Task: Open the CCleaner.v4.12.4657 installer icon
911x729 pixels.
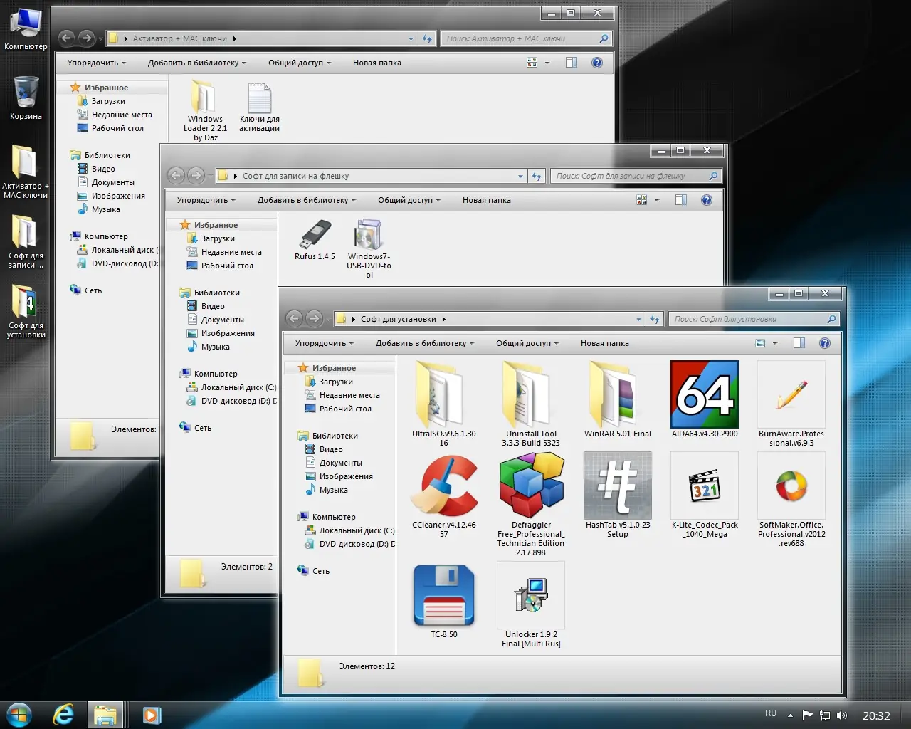Action: 444,486
